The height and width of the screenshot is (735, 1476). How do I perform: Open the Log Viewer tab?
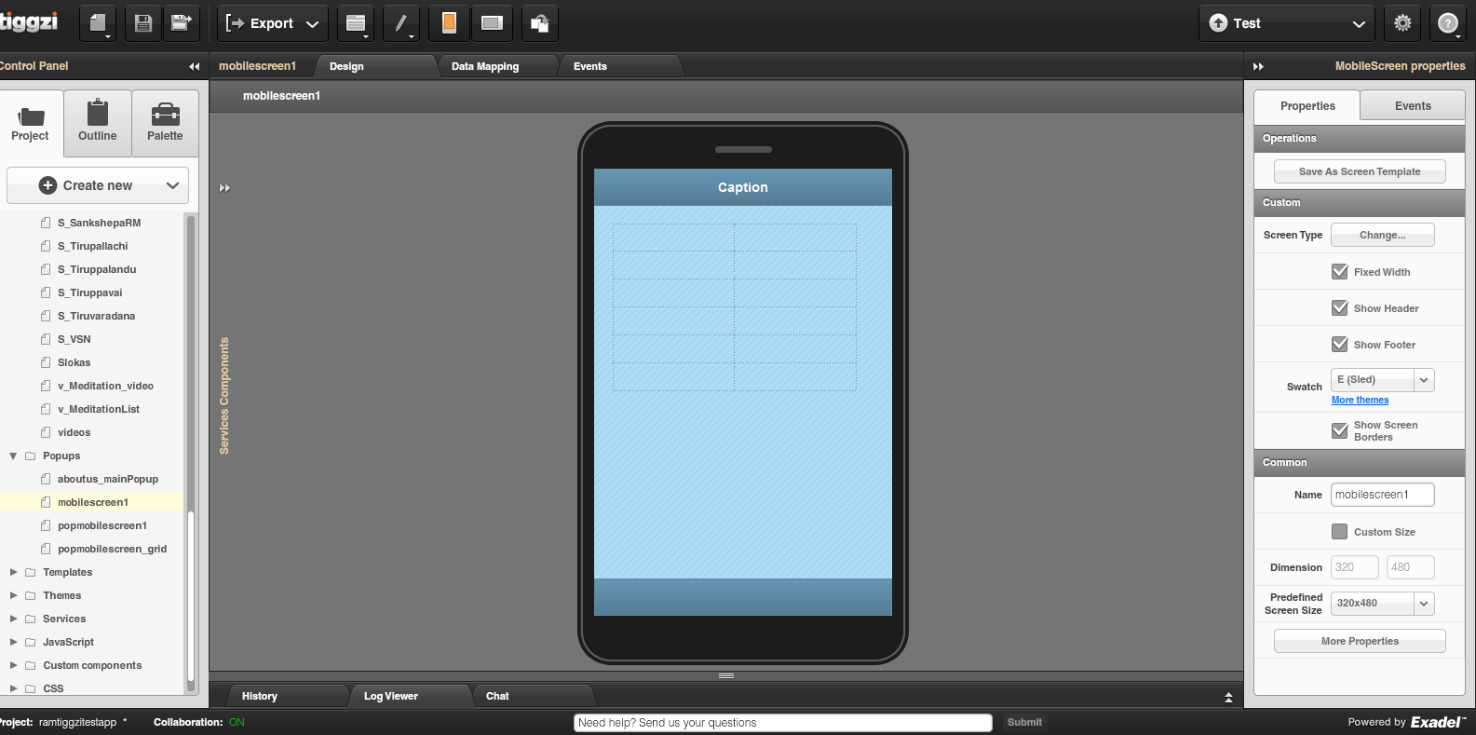pyautogui.click(x=390, y=696)
